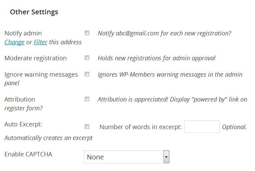Screen dimensions: 255x171
Task: Click the Attribution label text
Action: [x=20, y=99]
